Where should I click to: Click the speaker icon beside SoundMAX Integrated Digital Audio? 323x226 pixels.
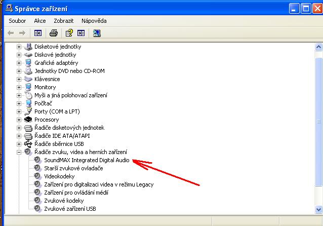(x=38, y=160)
